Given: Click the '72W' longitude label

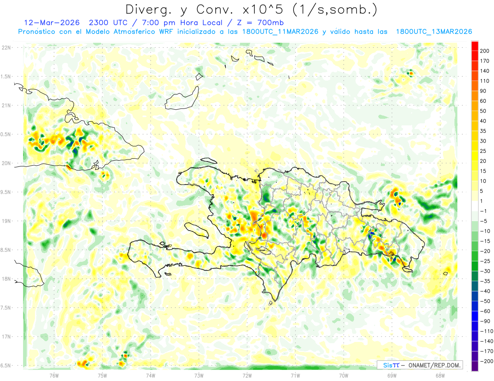Looking at the screenshot, I should [x=247, y=376].
